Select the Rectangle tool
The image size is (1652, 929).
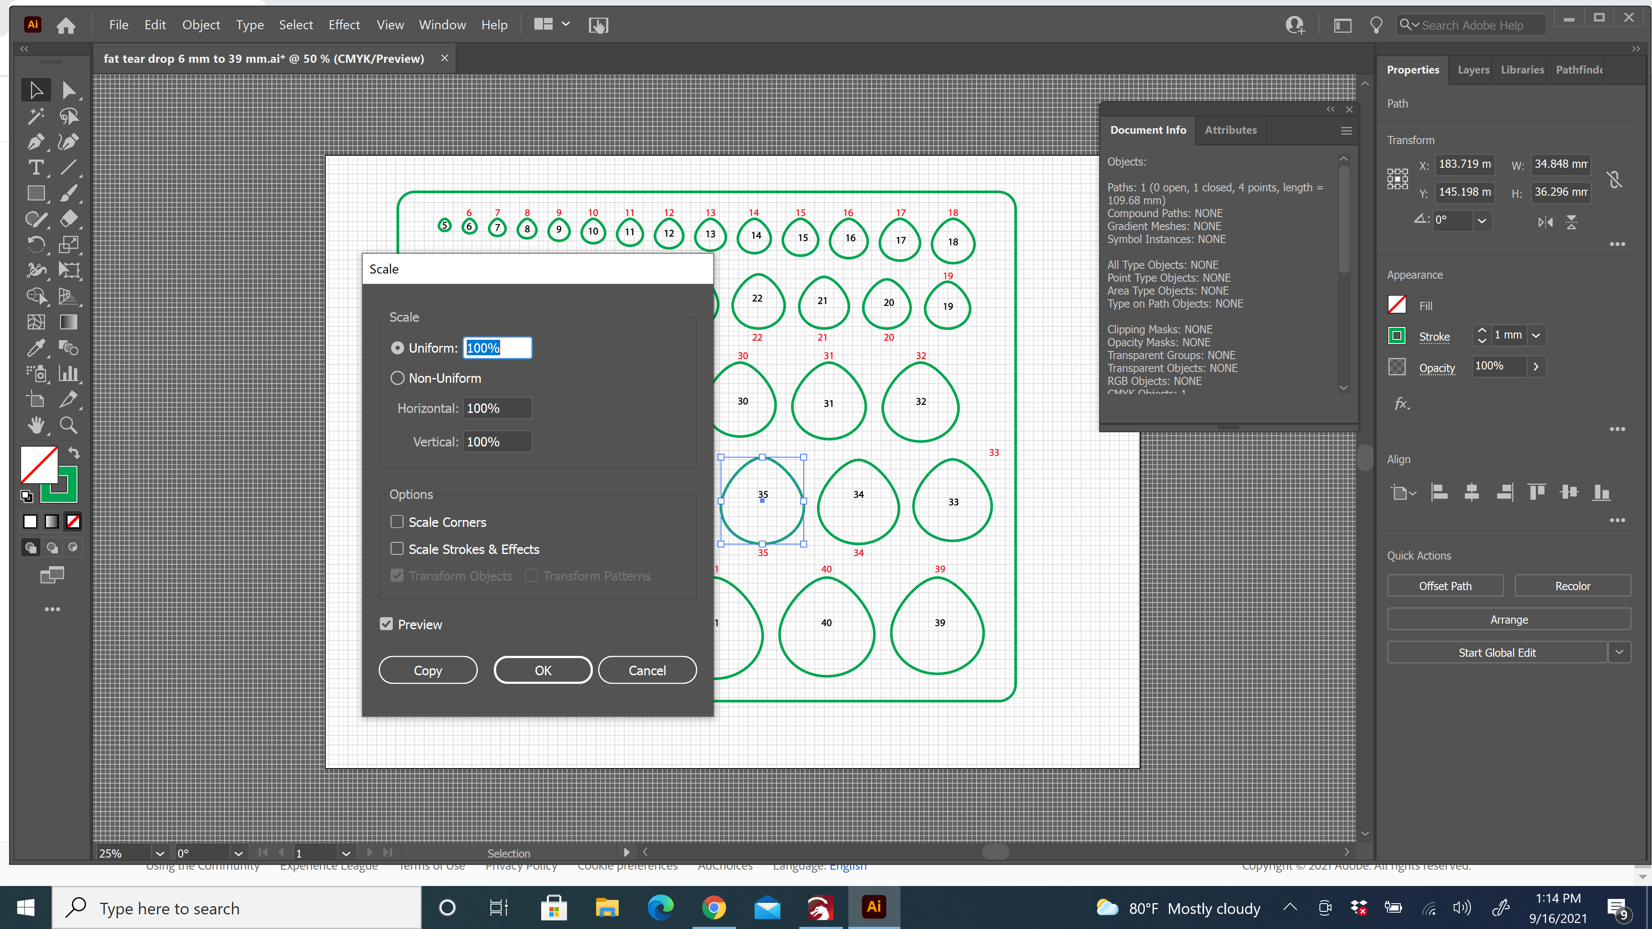pos(36,193)
